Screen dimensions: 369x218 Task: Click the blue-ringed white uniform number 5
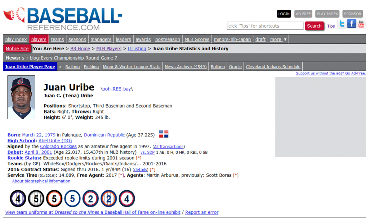pyautogui.click(x=72, y=199)
